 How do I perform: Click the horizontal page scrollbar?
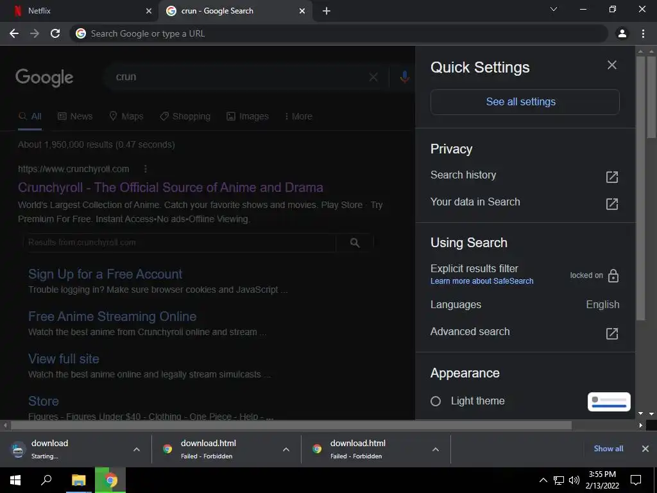[291, 426]
